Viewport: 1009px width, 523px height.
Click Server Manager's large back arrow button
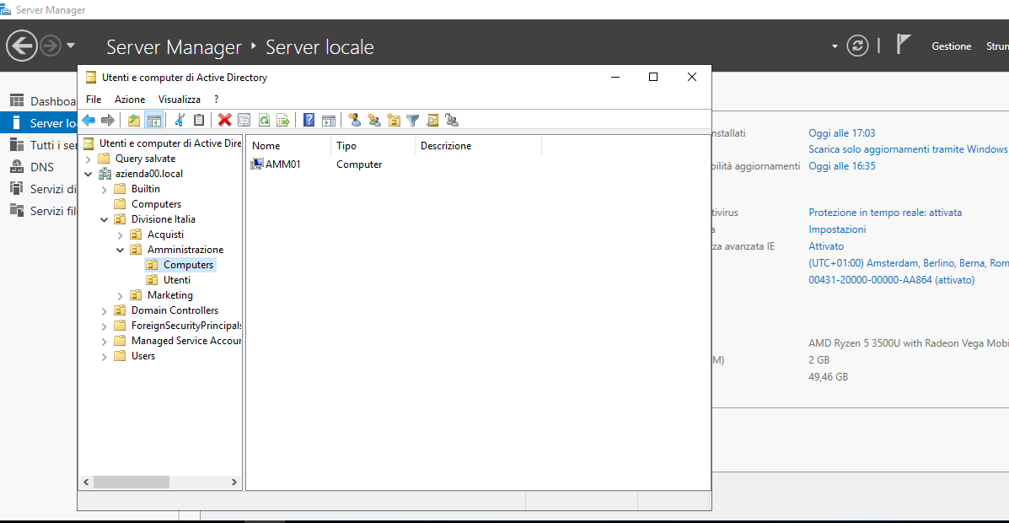click(21, 46)
